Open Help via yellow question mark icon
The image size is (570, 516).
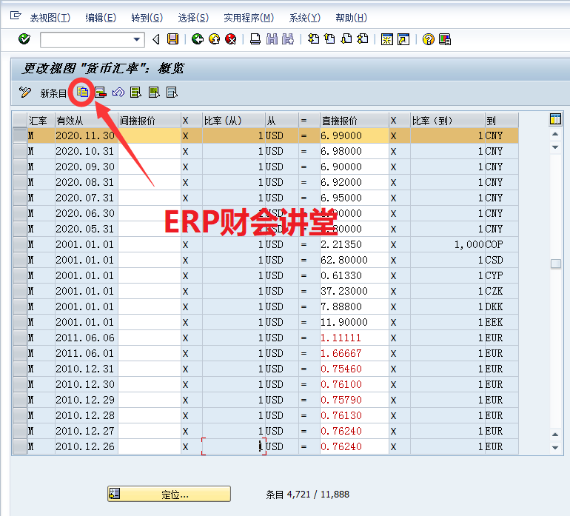point(428,39)
